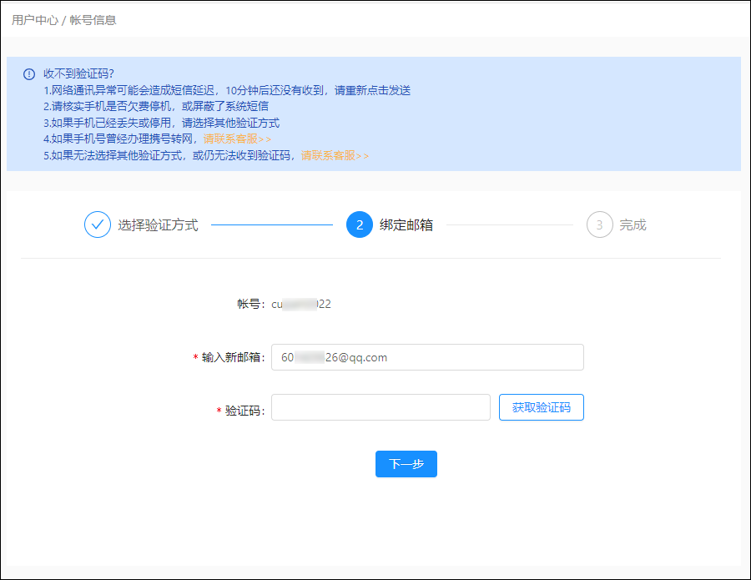Click tip 1 about 网络通讯异常

pyautogui.click(x=227, y=90)
